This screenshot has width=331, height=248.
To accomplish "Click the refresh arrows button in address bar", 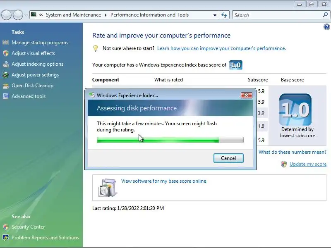I will [x=224, y=15].
